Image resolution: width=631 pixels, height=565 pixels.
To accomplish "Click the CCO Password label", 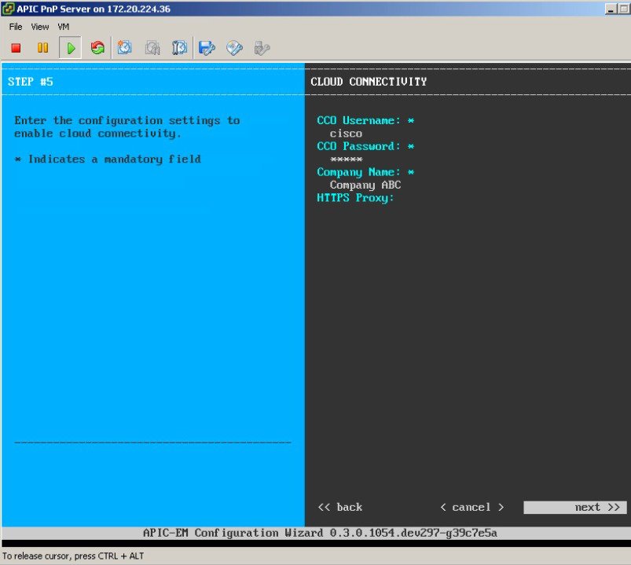I will pyautogui.click(x=358, y=146).
